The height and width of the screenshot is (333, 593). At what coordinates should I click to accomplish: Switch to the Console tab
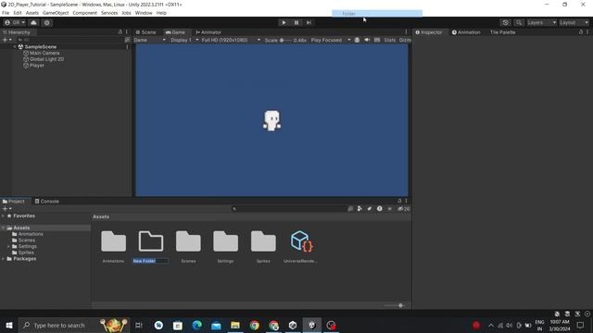pyautogui.click(x=47, y=202)
